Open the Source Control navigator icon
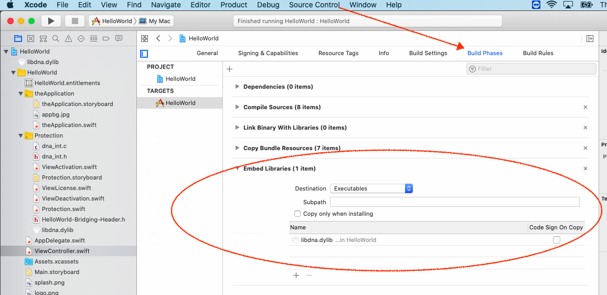Image resolution: width=607 pixels, height=295 pixels. (30, 38)
